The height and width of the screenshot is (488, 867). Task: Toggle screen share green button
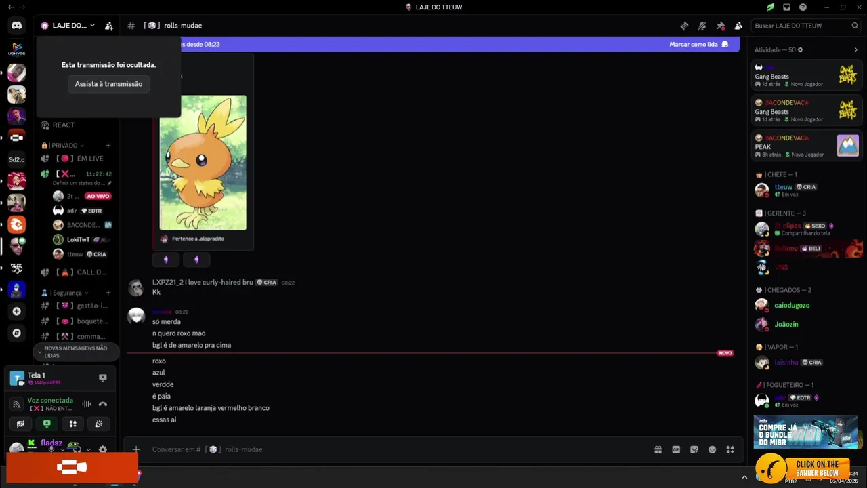[47, 424]
